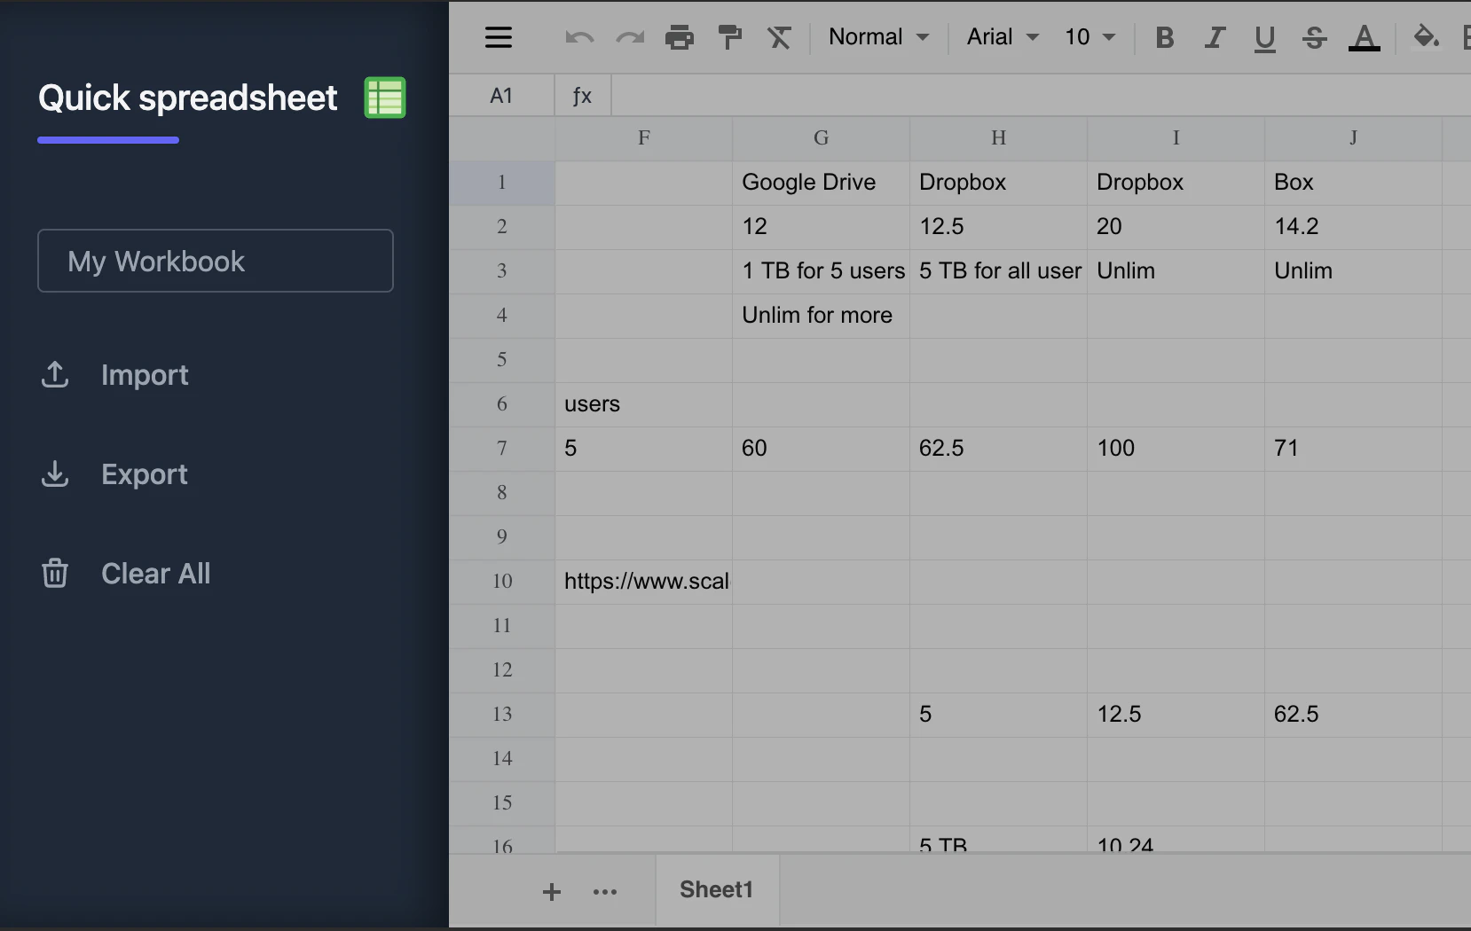This screenshot has height=931, width=1471.
Task: Open the Normal style dropdown
Action: click(878, 37)
